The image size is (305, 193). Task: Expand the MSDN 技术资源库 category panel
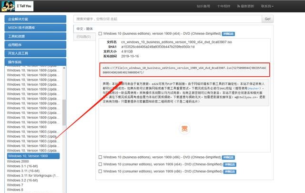click(35, 28)
